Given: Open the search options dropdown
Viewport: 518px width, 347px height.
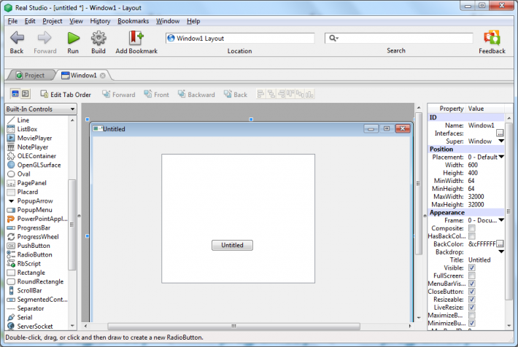Looking at the screenshot, I should pyautogui.click(x=333, y=39).
